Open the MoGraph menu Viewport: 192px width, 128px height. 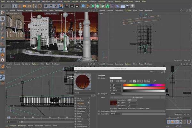click(75, 1)
